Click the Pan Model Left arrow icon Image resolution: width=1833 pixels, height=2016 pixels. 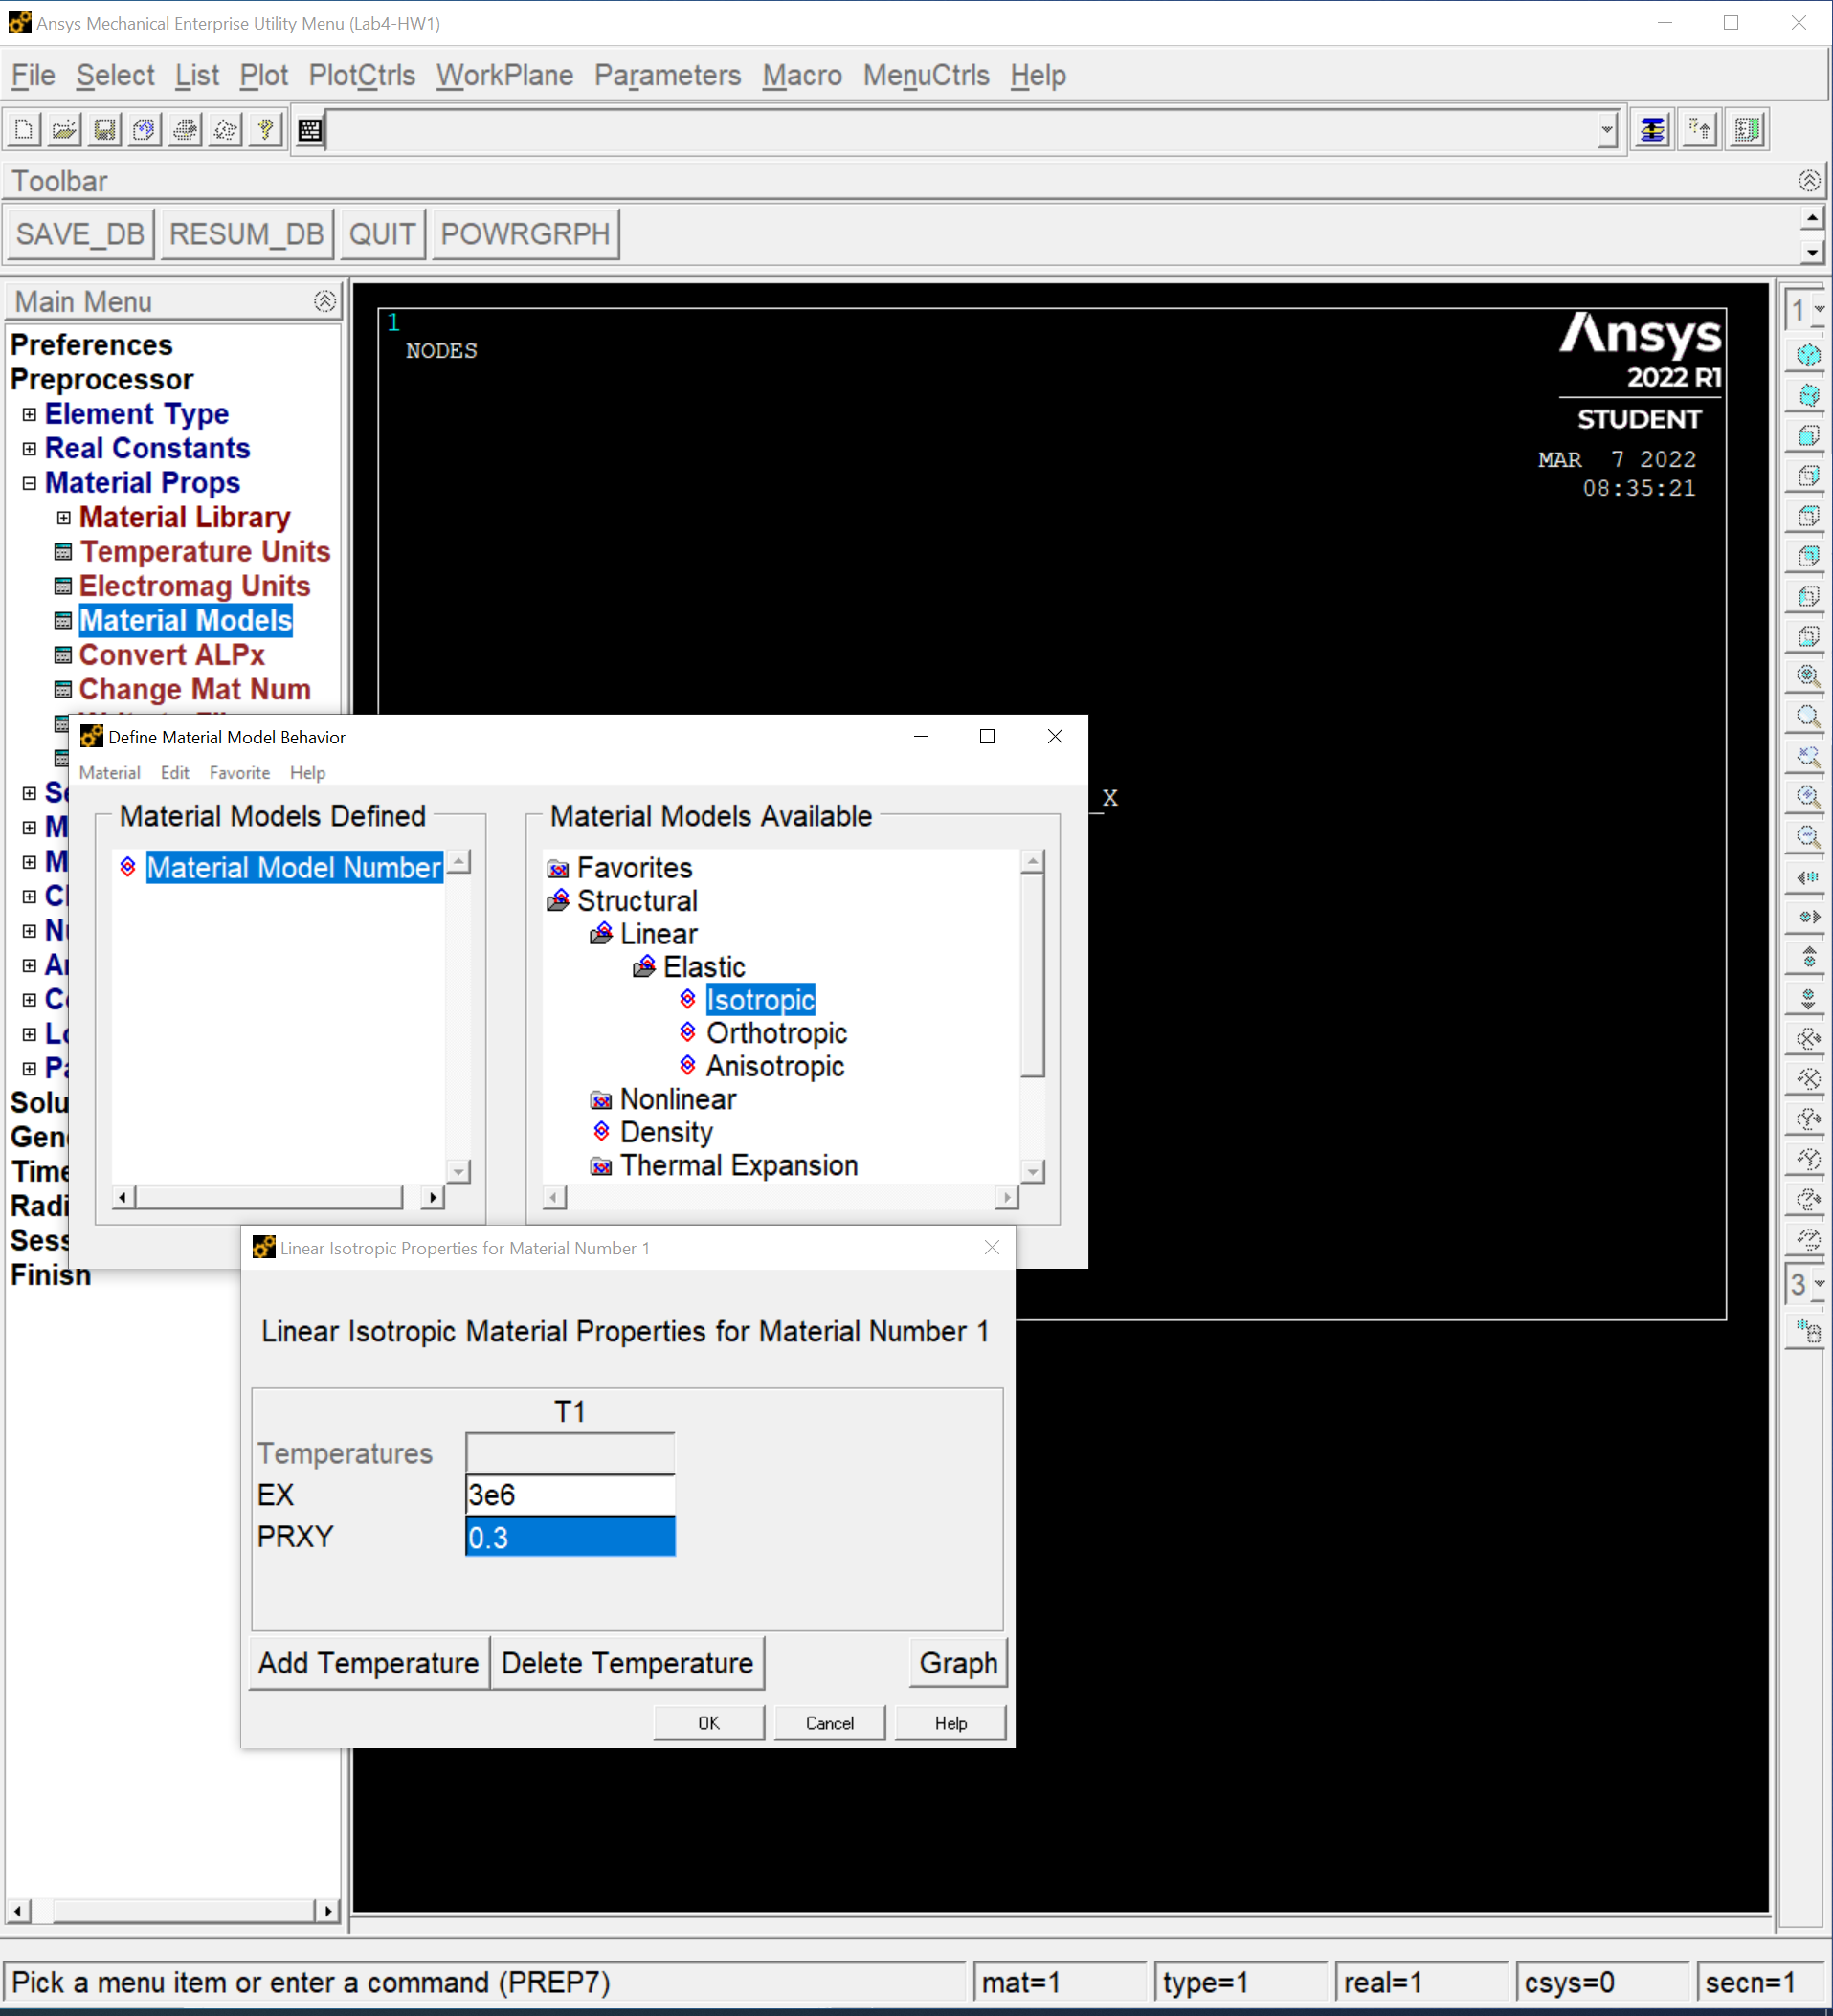tap(1808, 877)
